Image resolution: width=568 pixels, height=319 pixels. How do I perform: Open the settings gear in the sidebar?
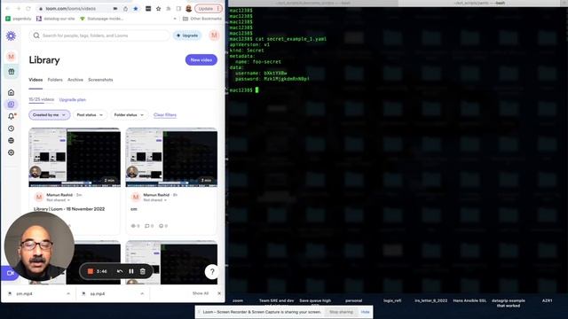(x=12, y=152)
